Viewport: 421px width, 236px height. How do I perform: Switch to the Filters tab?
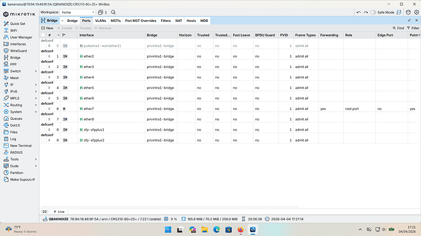point(166,21)
